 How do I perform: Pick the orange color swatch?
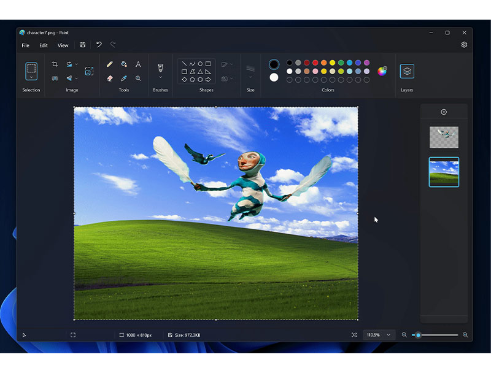tap(324, 63)
